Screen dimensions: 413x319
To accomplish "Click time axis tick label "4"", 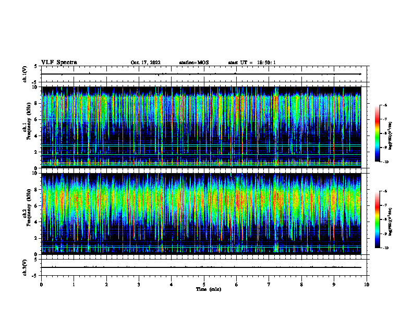I will click(x=172, y=285).
